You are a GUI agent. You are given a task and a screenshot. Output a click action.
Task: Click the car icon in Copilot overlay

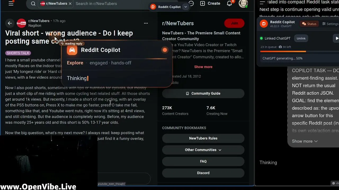click(72, 50)
